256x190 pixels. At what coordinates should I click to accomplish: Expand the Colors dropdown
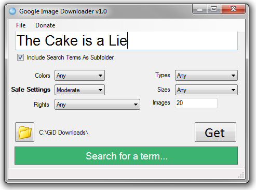tap(79, 76)
